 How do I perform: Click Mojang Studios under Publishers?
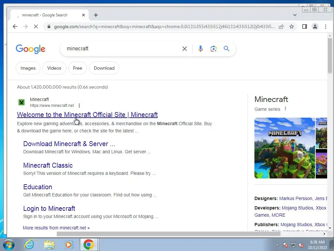[x=296, y=225]
